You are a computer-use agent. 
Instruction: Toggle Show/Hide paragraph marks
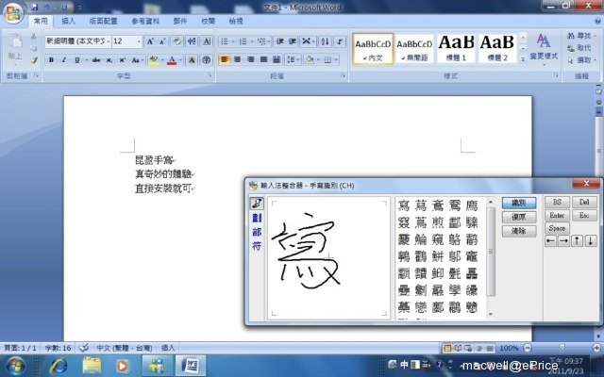[340, 41]
